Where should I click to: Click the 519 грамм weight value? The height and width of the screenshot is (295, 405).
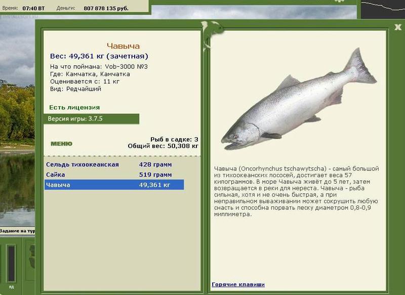click(155, 175)
